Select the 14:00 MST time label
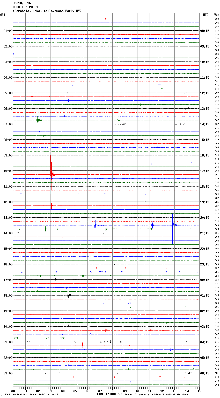This screenshot has height=398, width=220. point(8,233)
